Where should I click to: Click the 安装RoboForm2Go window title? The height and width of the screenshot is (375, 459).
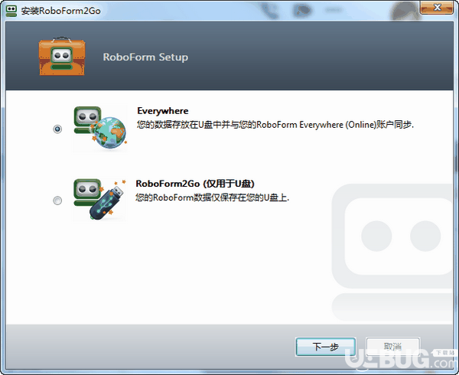coord(61,11)
